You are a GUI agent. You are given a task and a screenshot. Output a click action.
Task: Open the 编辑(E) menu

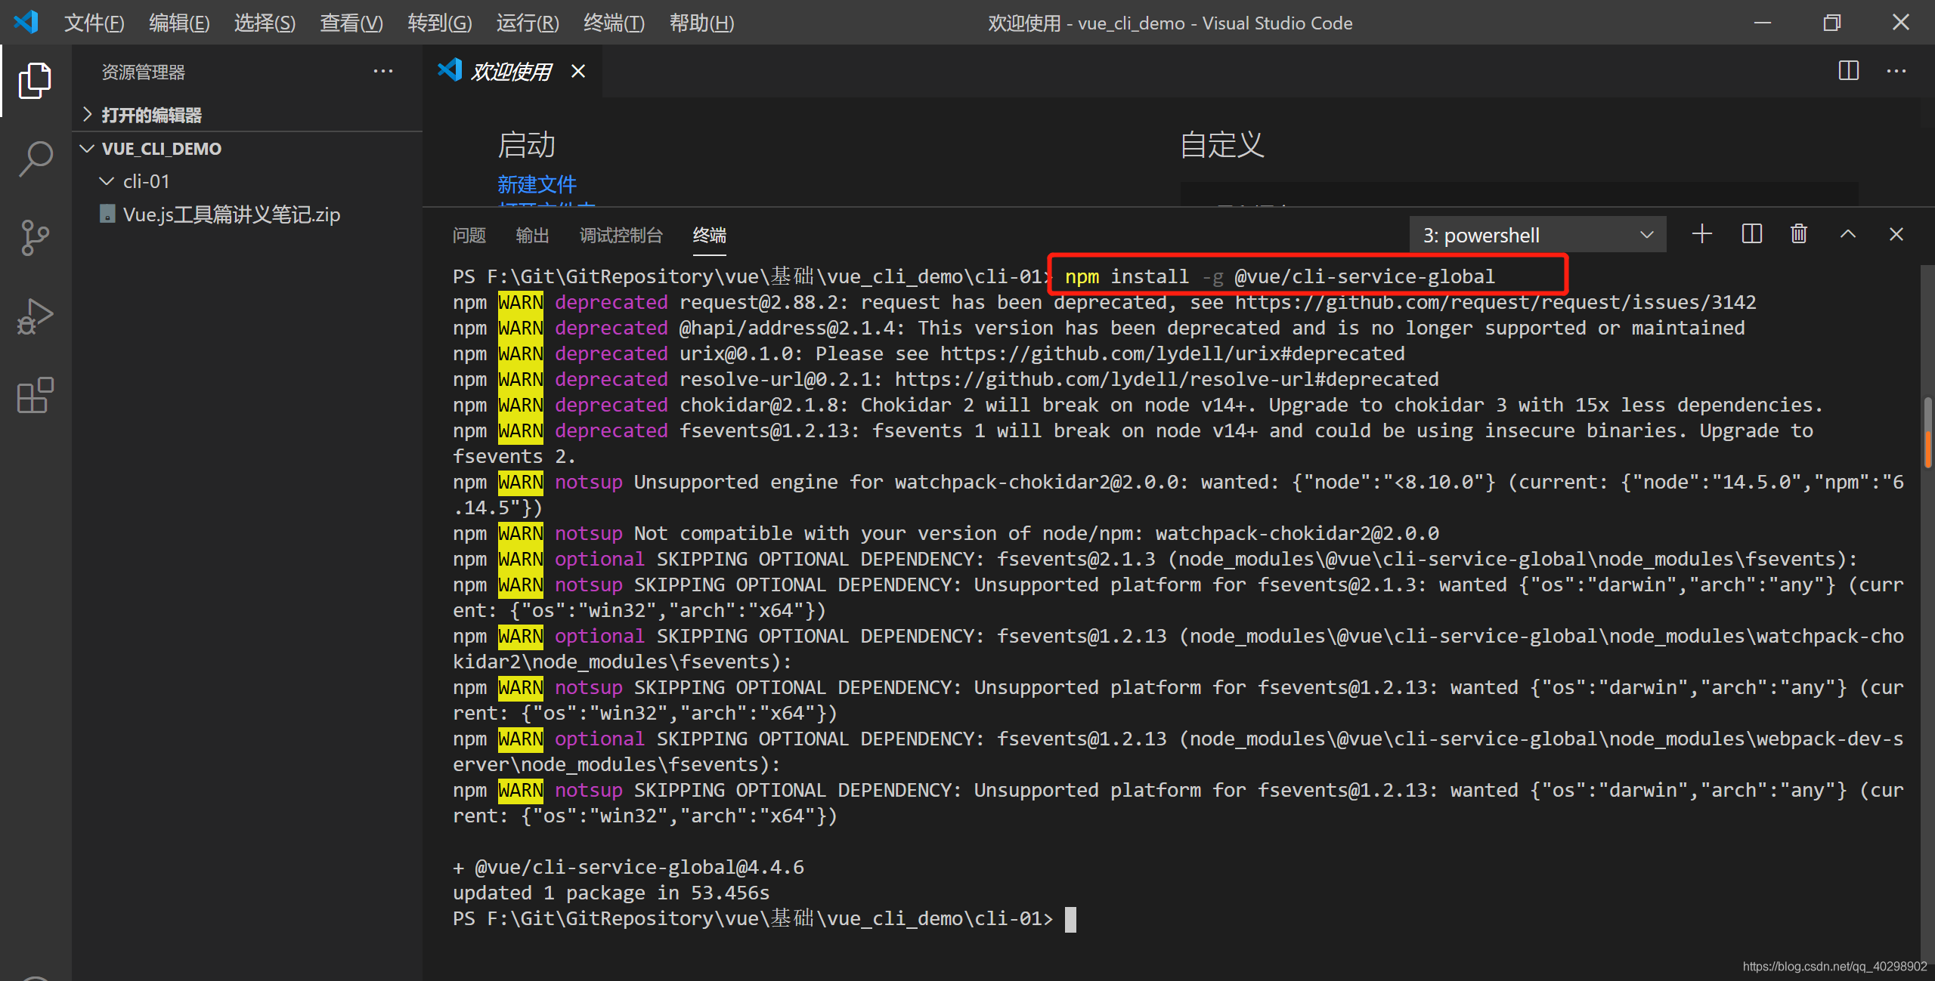pos(179,23)
